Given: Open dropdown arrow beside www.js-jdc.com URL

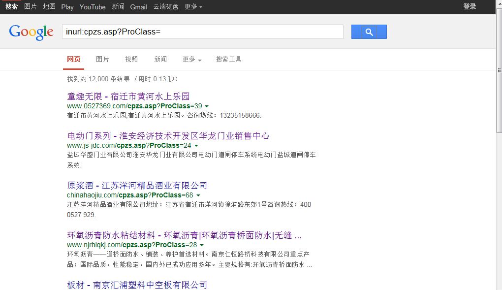Looking at the screenshot, I should click(196, 145).
